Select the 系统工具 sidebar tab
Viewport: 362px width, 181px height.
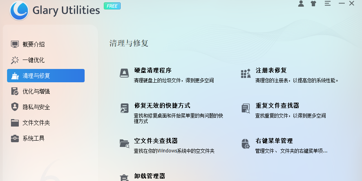click(x=46, y=139)
